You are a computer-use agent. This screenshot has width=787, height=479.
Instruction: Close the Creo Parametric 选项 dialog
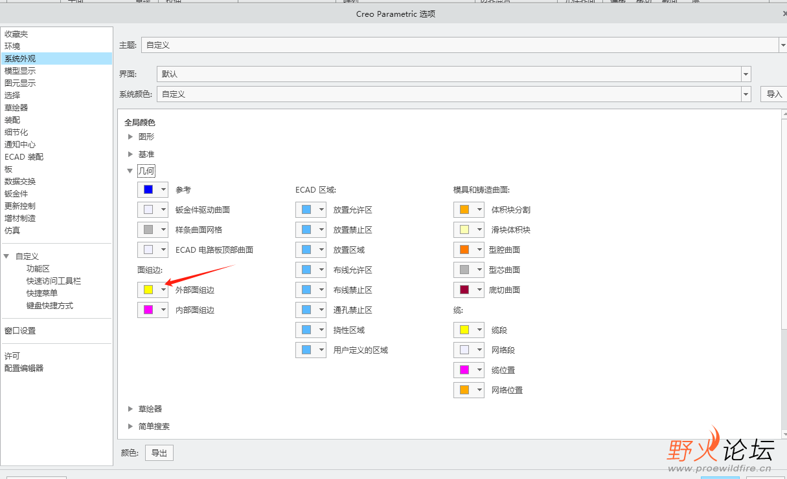[x=784, y=14]
